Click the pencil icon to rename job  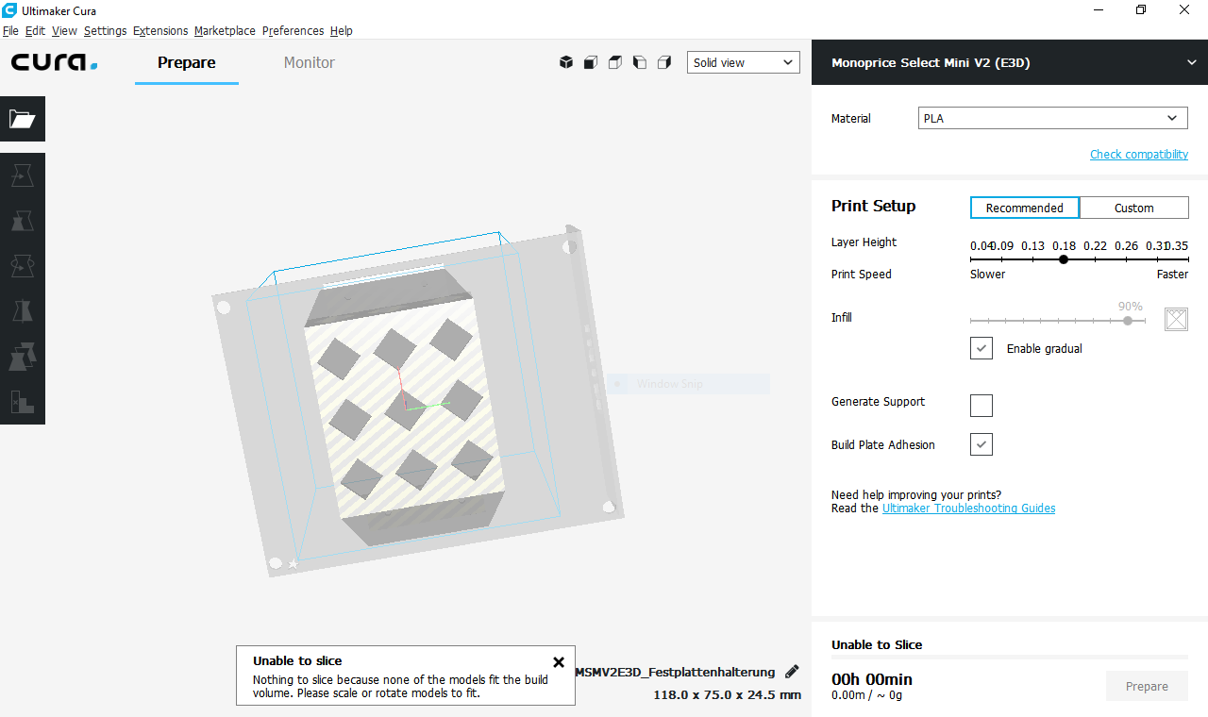point(792,672)
